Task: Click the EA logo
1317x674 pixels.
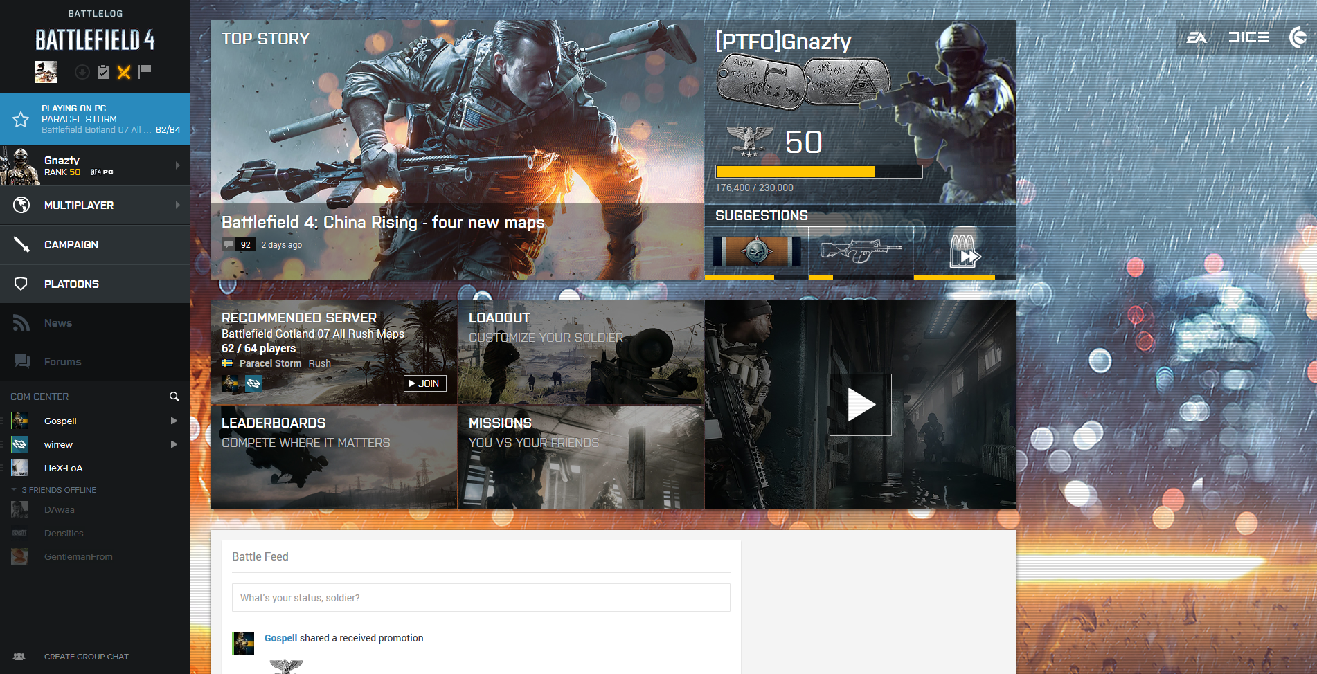Action: click(1197, 37)
